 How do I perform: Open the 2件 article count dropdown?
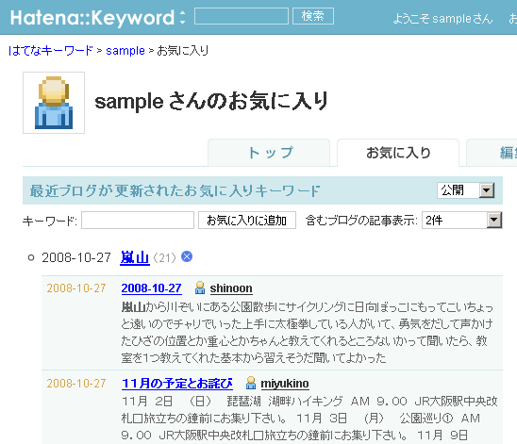461,220
